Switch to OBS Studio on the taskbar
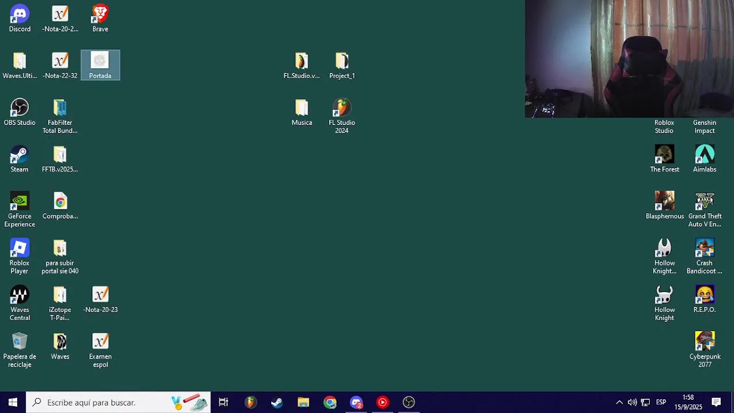734x413 pixels. (409, 402)
